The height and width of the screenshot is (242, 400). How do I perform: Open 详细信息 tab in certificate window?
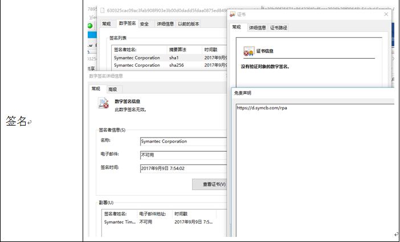pos(258,27)
